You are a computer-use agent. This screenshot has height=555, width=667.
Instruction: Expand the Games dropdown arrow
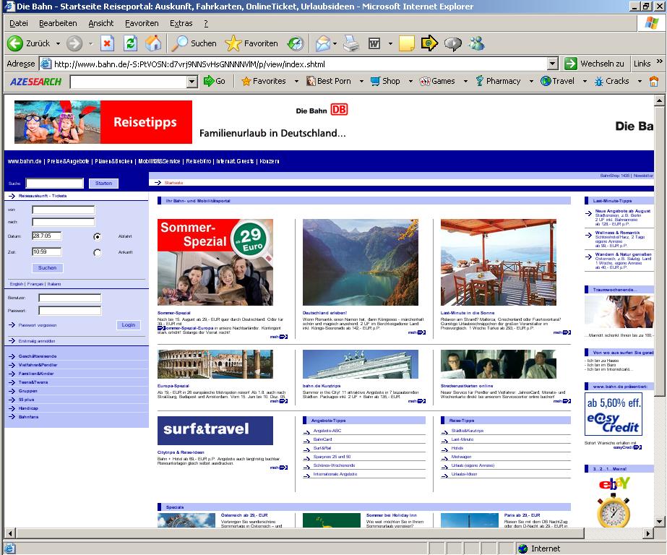click(465, 81)
